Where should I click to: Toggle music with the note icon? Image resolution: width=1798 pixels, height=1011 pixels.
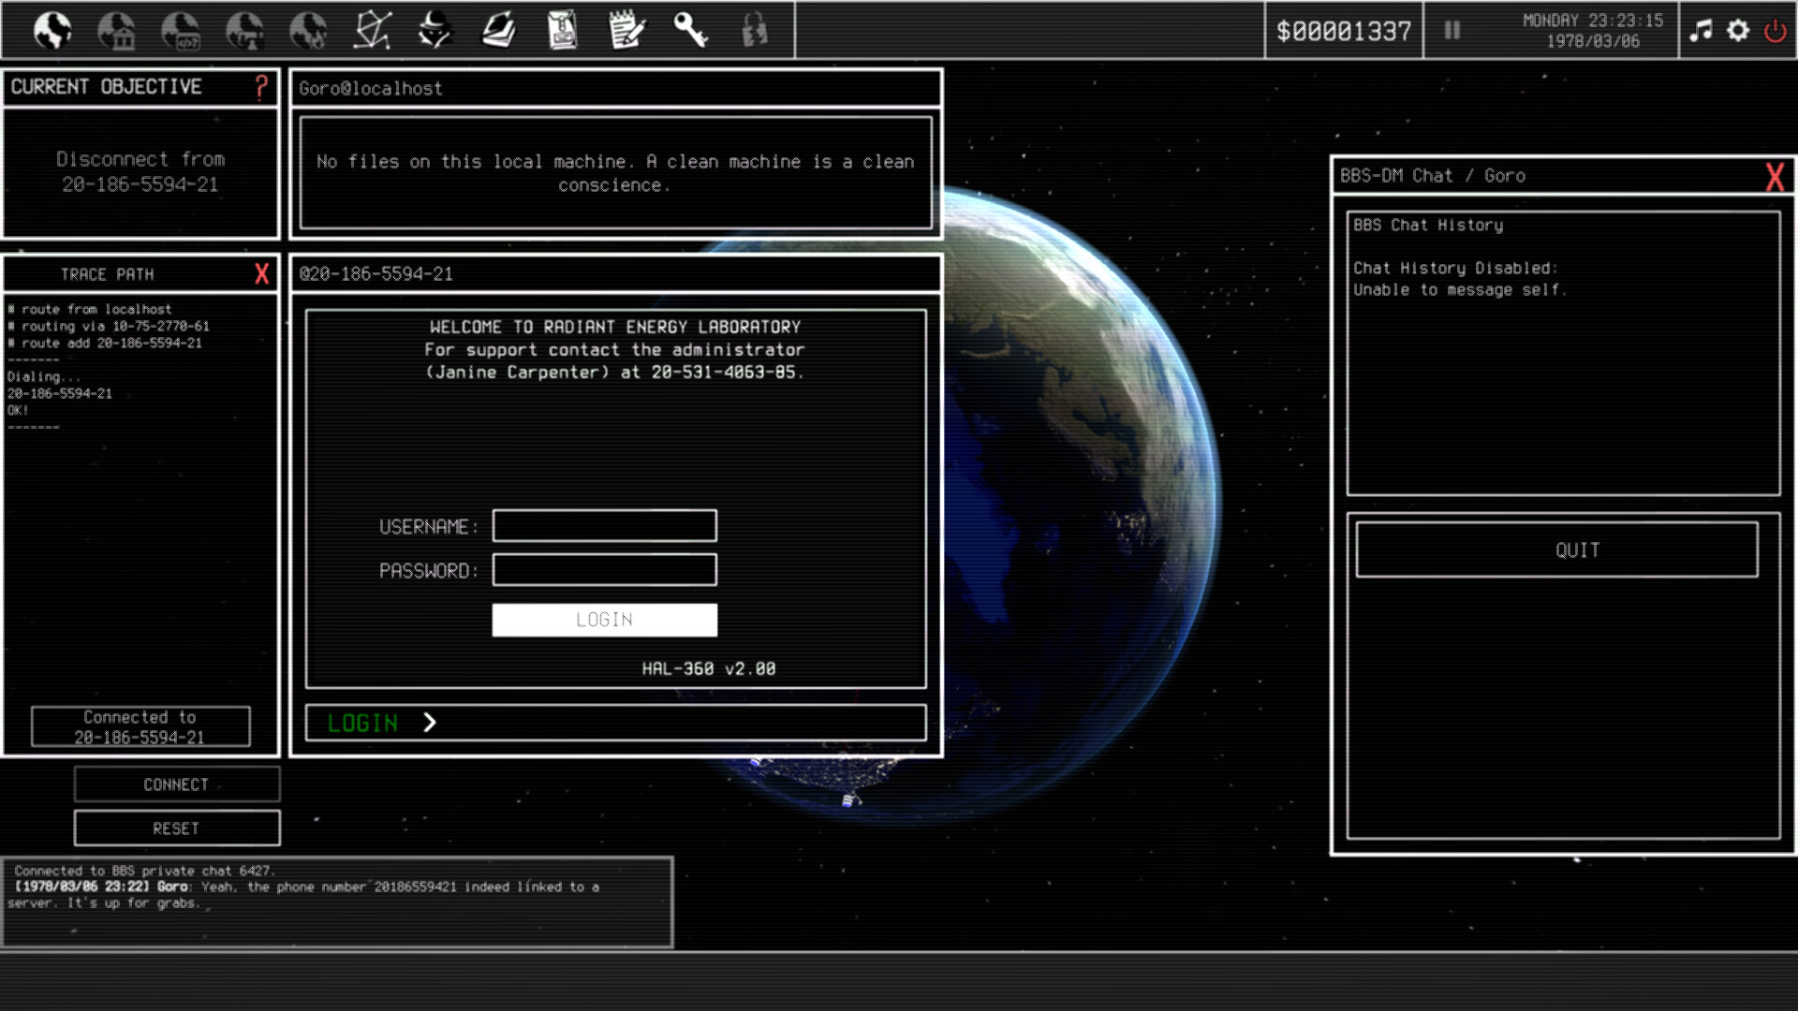(1701, 31)
